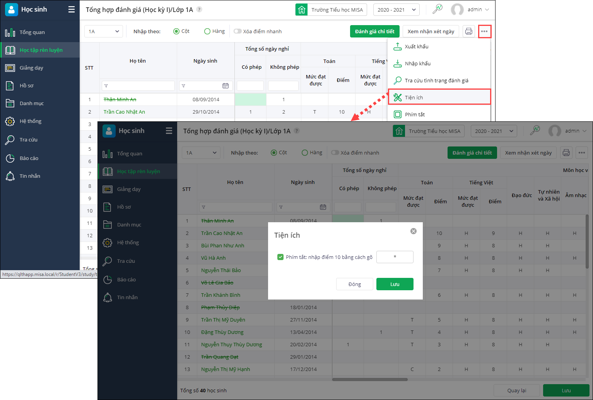The height and width of the screenshot is (400, 593).
Task: Click calendar icon in dimmed front window filter
Action: [x=323, y=207]
